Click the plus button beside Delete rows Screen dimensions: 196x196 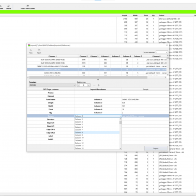(x=99, y=85)
